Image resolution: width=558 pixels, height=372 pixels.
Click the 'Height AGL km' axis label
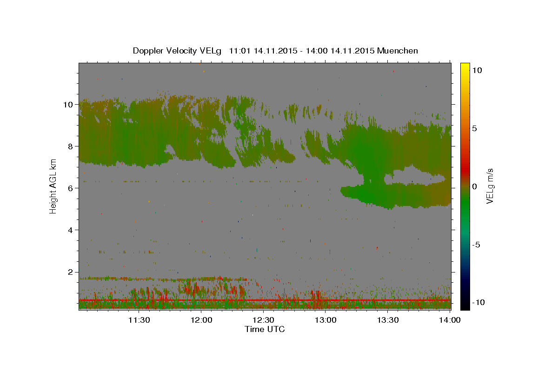tap(53, 186)
